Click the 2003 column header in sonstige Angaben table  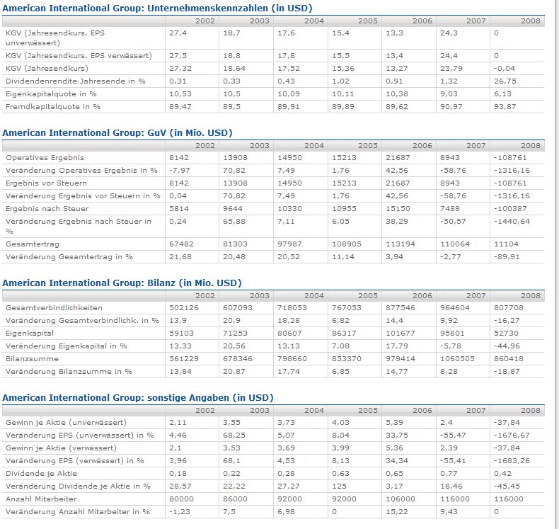[x=259, y=411]
